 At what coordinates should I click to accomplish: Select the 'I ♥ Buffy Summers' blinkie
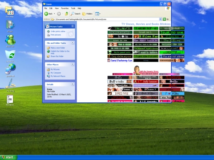(x=146, y=81)
